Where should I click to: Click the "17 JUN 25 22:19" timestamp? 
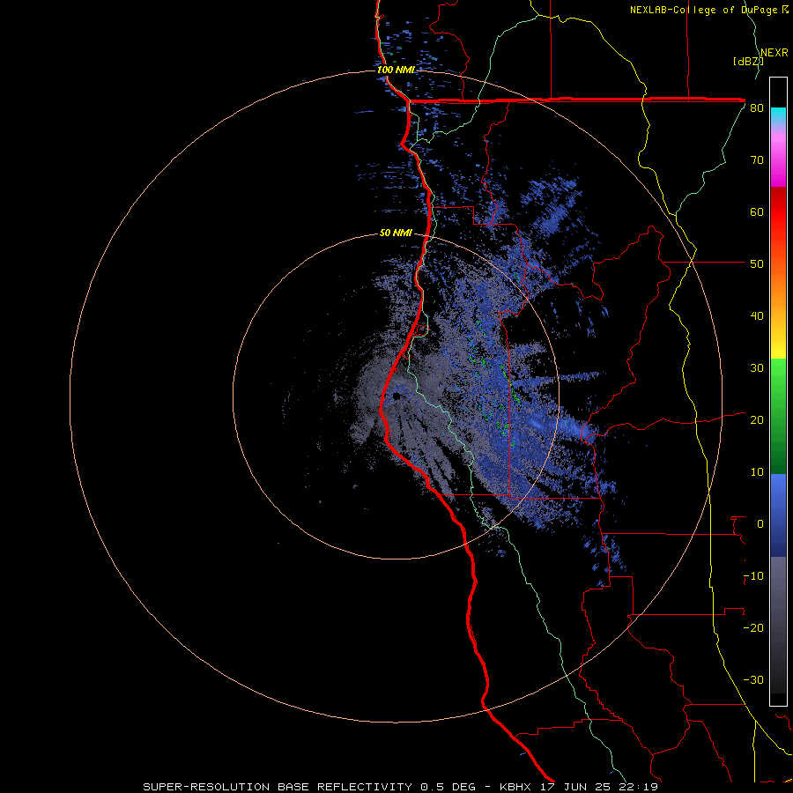pyautogui.click(x=599, y=787)
